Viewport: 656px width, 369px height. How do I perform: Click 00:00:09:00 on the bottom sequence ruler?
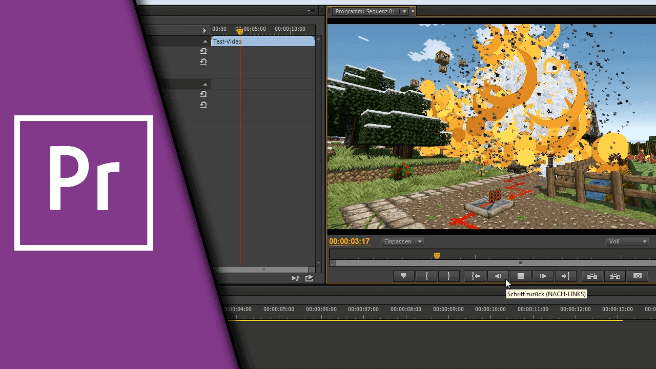[448, 310]
